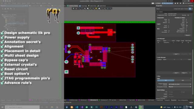
Task: Select the mm units toggle button
Action: (166, 80)
